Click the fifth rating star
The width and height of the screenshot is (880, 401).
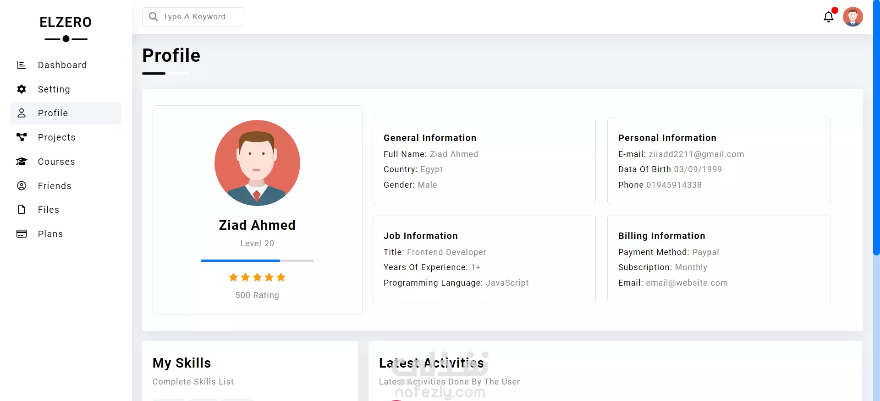point(281,277)
